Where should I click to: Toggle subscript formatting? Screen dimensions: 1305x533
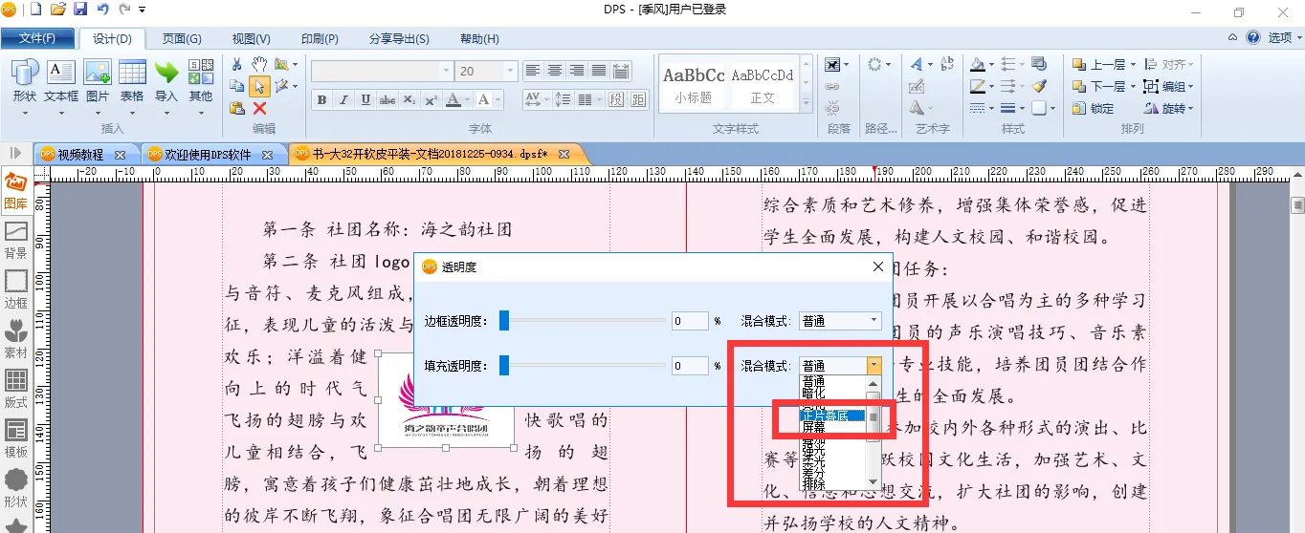pyautogui.click(x=409, y=100)
